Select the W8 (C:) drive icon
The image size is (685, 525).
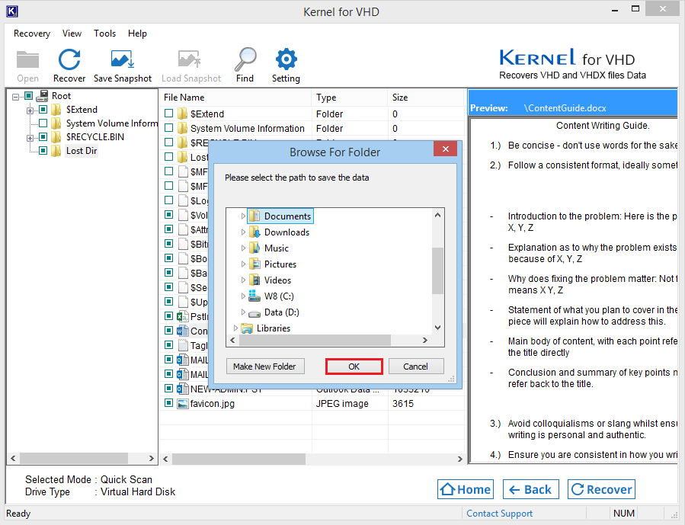pos(254,296)
